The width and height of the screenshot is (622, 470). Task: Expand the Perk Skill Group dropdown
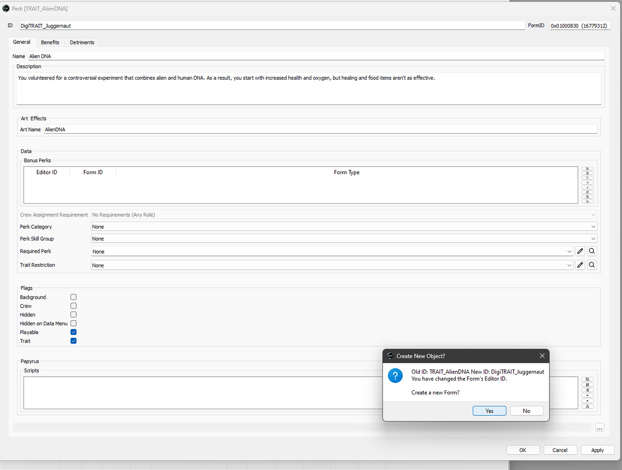click(344, 239)
